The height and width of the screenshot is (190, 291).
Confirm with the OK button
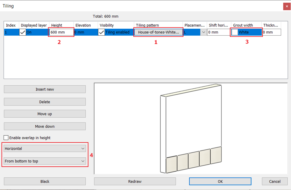coord(220,181)
